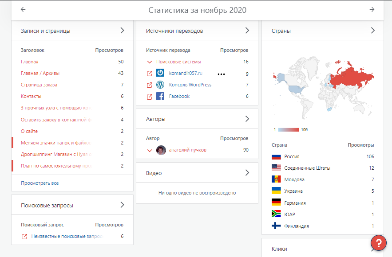Go to next month with right arrow
Screen dimensions: 392x257
coord(372,9)
